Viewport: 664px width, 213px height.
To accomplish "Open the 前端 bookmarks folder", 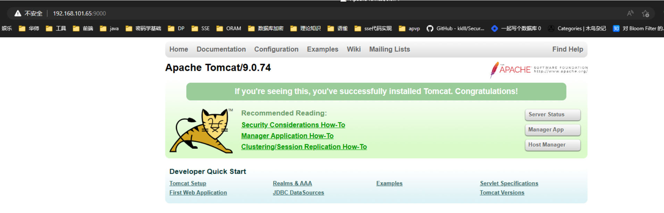I will click(x=83, y=28).
